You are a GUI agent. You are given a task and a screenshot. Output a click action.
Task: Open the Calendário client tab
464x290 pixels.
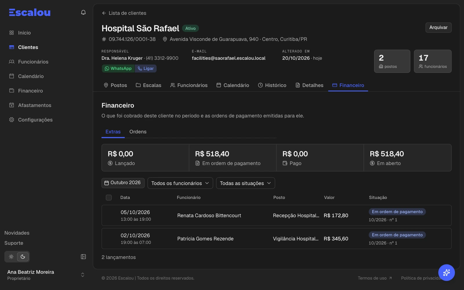(x=233, y=85)
